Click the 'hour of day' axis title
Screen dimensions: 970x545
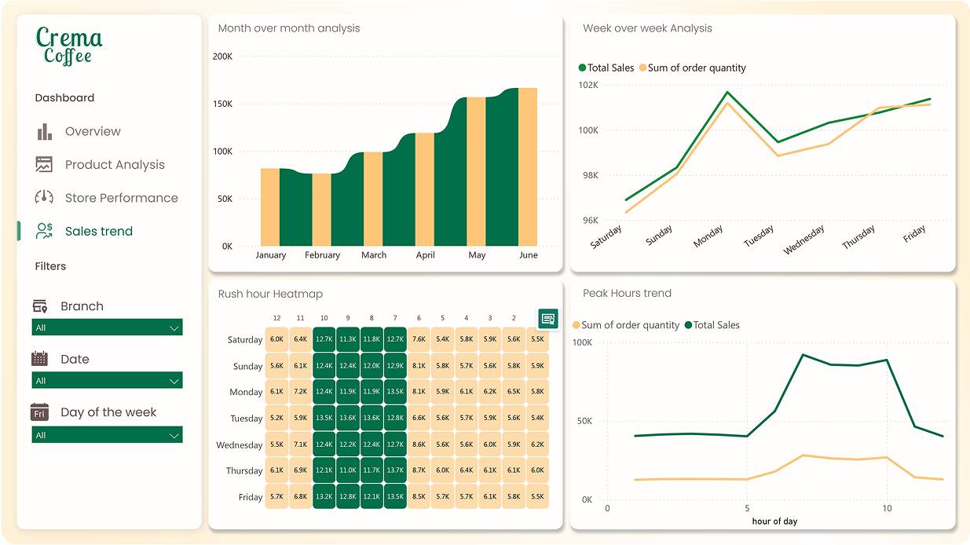[774, 521]
